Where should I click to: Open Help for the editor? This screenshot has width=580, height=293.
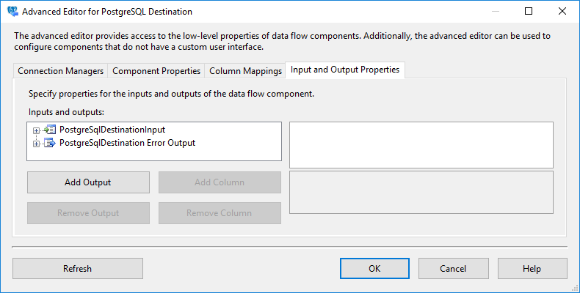[532, 269]
